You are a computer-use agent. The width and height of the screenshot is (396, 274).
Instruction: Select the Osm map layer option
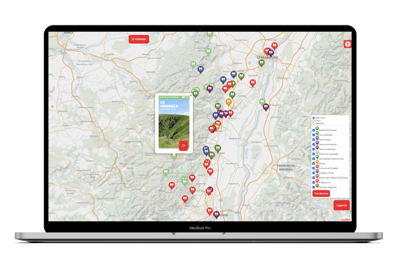[313, 121]
